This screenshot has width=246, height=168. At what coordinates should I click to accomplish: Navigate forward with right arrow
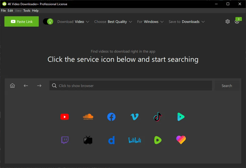pyautogui.click(x=39, y=86)
